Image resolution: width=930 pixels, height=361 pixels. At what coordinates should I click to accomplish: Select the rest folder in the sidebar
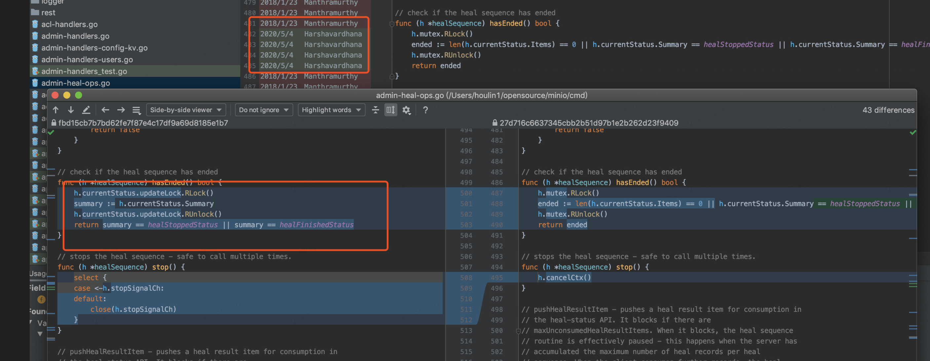pyautogui.click(x=48, y=12)
